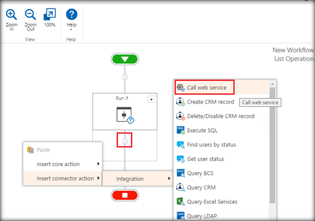Click the Run if title text
This screenshot has width=315, height=221.
pos(122,98)
